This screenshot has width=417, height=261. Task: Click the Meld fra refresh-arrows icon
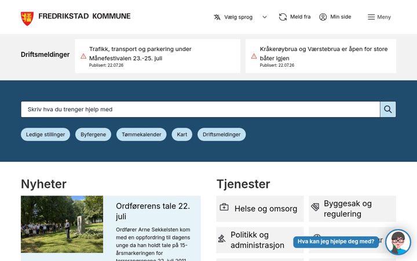[x=283, y=17]
